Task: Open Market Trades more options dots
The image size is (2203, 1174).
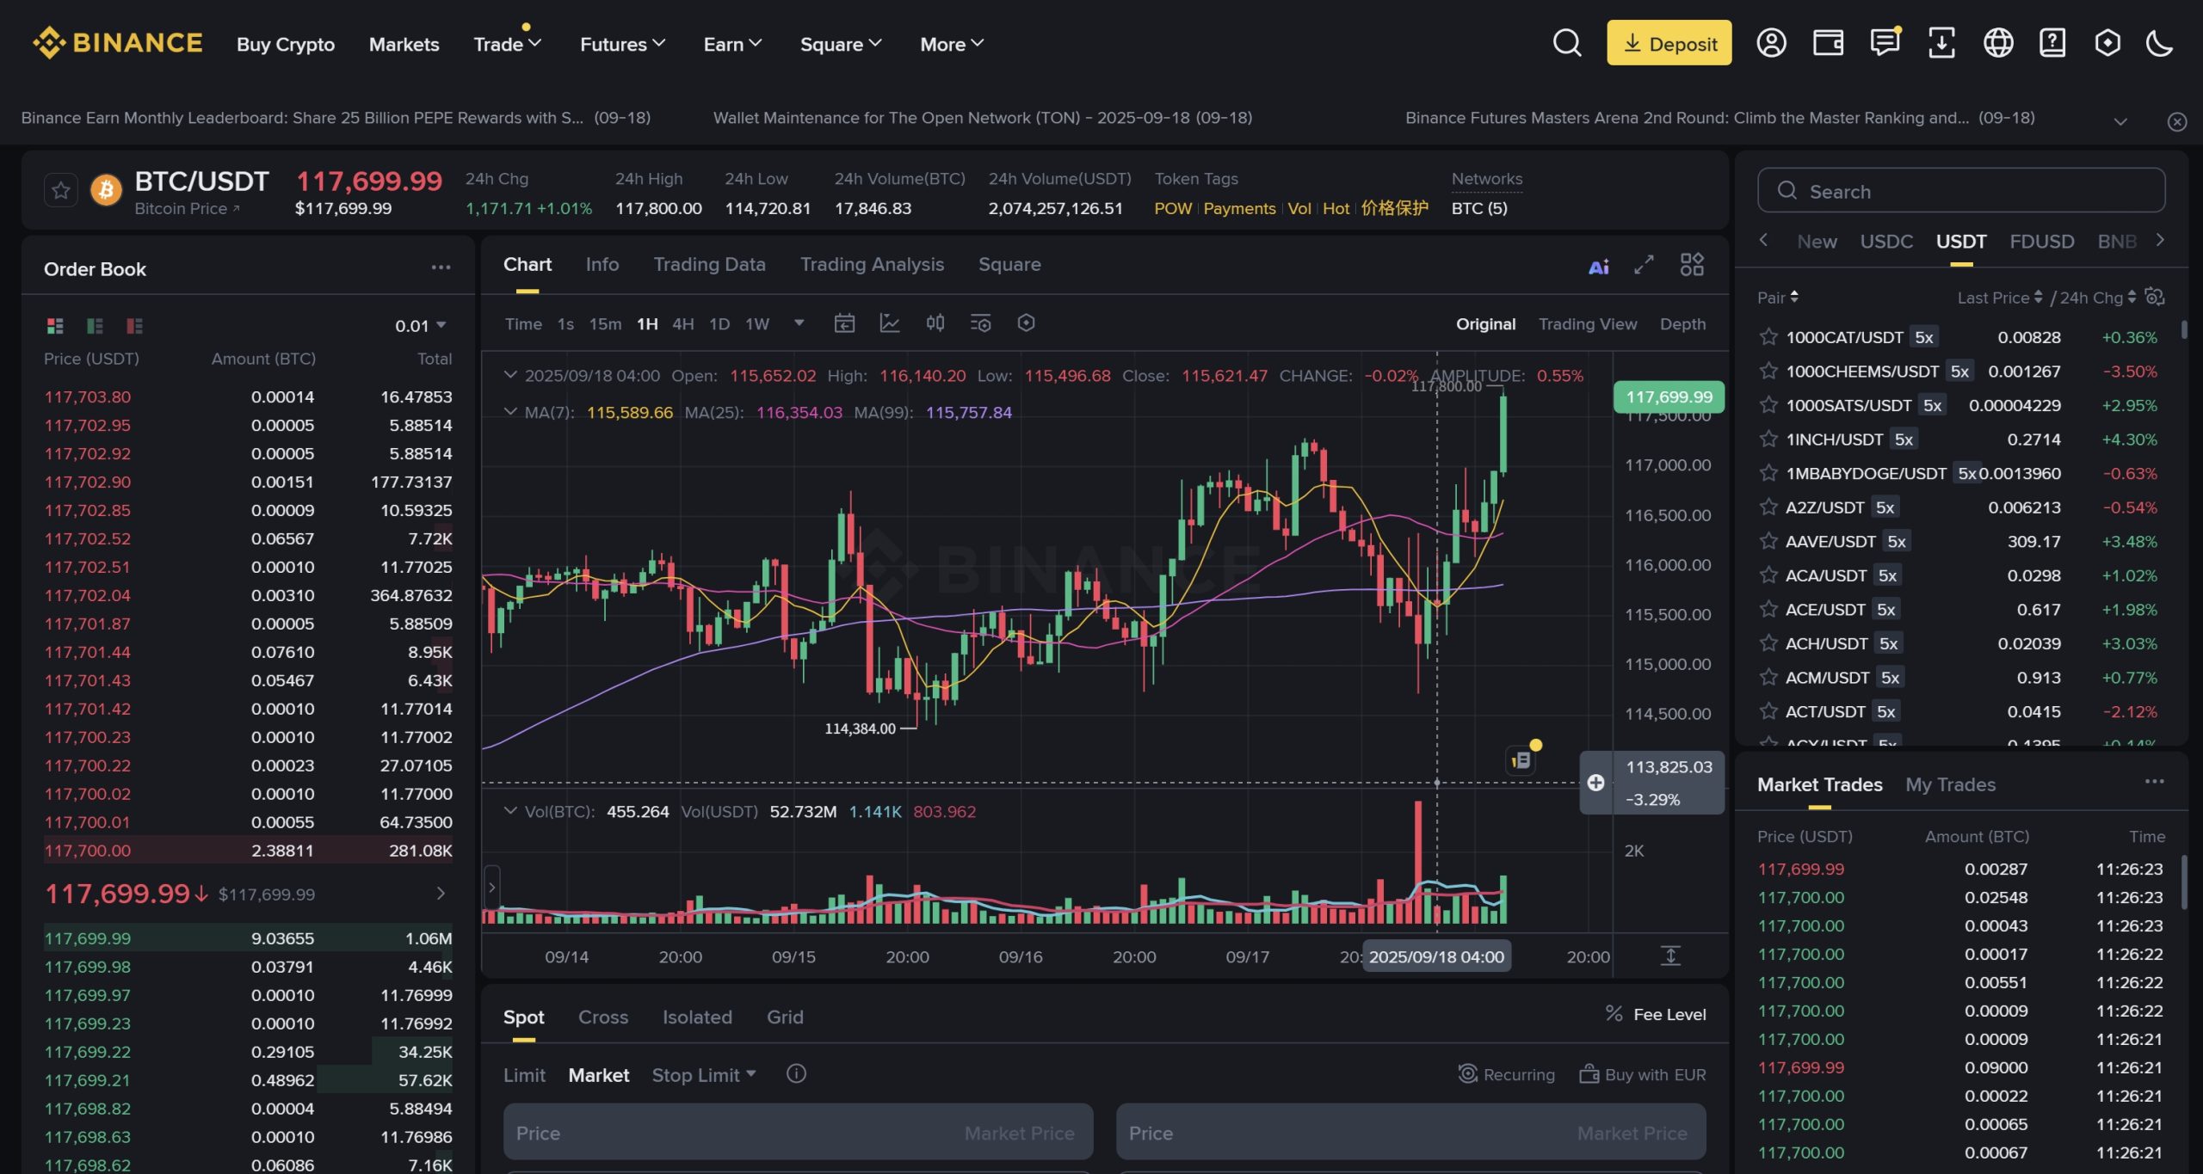Action: [2154, 782]
